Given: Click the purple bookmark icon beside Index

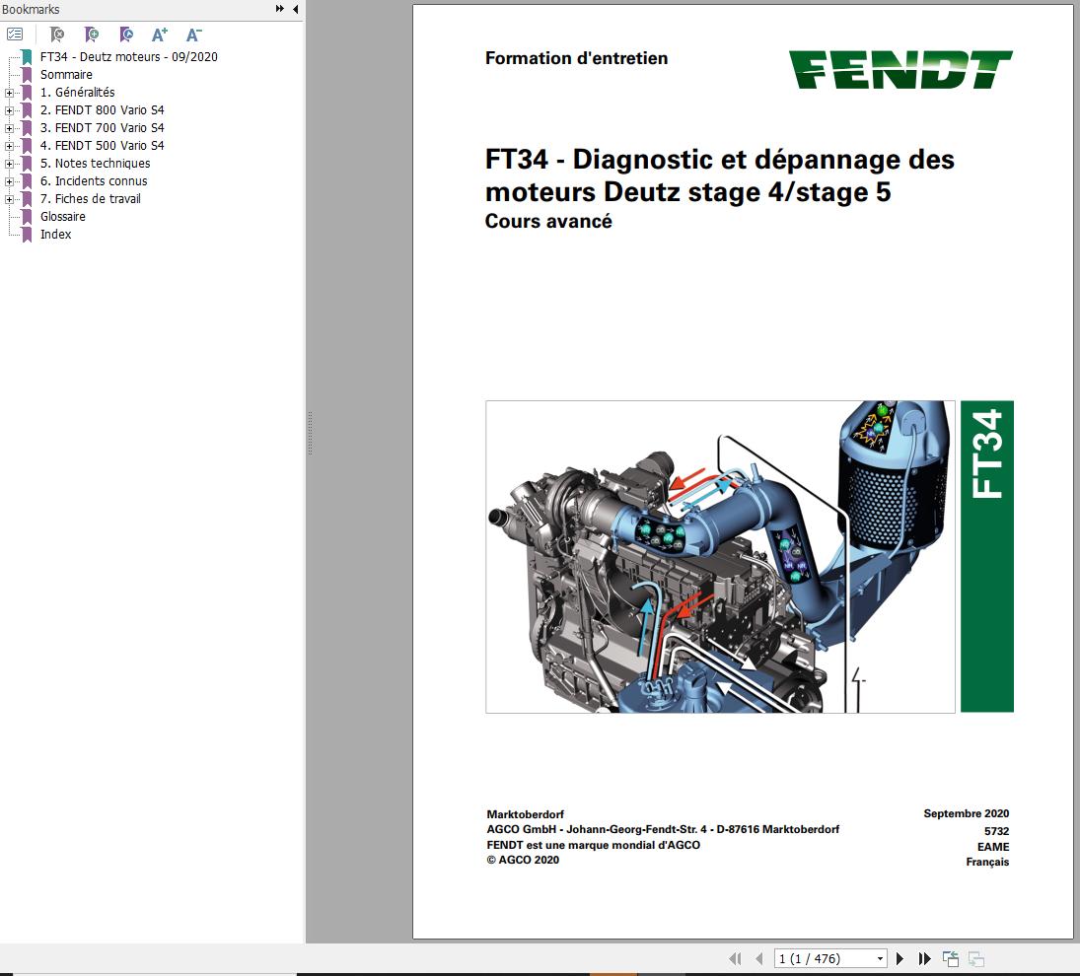Looking at the screenshot, I should coord(27,235).
